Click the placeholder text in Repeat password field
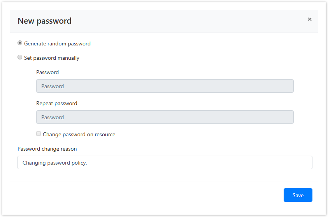Image resolution: width=328 pixels, height=217 pixels. pyautogui.click(x=53, y=118)
